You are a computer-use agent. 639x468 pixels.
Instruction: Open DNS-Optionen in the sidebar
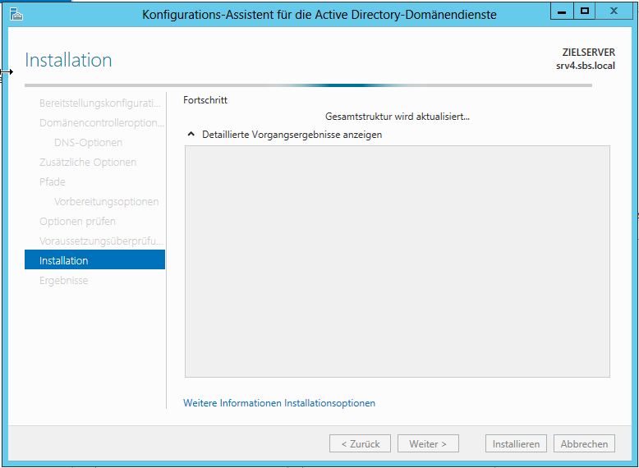point(88,142)
